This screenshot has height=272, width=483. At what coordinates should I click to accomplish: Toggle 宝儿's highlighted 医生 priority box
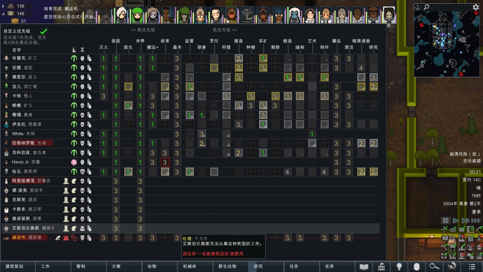point(128,87)
